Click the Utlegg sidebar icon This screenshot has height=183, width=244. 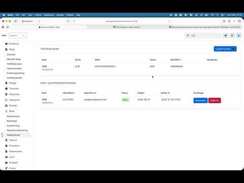[x=6, y=83]
